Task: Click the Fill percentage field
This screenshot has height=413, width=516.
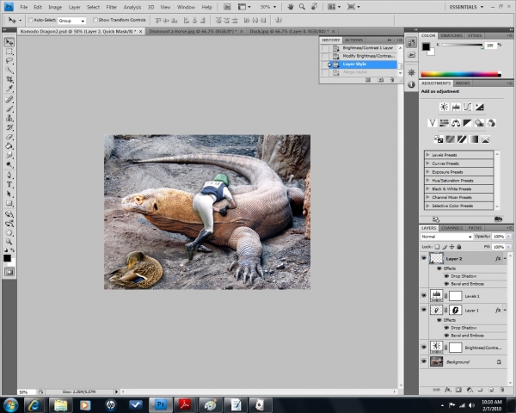Action: pos(498,247)
